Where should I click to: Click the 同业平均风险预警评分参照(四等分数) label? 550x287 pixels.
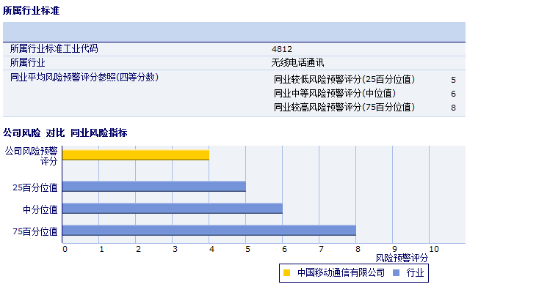tap(84, 78)
